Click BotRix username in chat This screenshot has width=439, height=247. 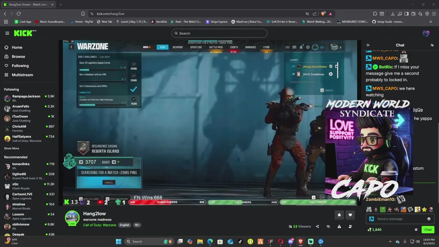pos(386,67)
